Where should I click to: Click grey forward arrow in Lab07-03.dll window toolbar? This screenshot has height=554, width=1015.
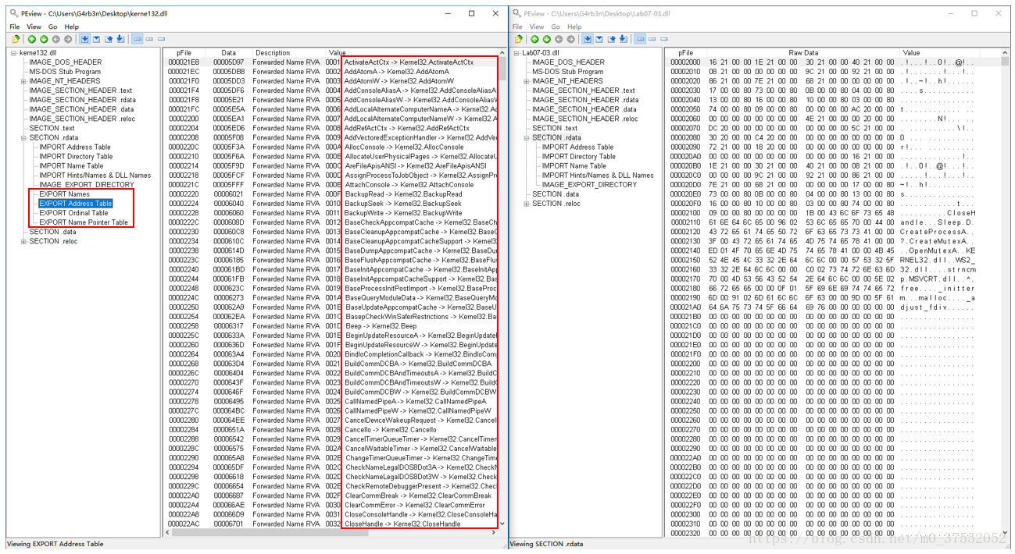point(571,39)
